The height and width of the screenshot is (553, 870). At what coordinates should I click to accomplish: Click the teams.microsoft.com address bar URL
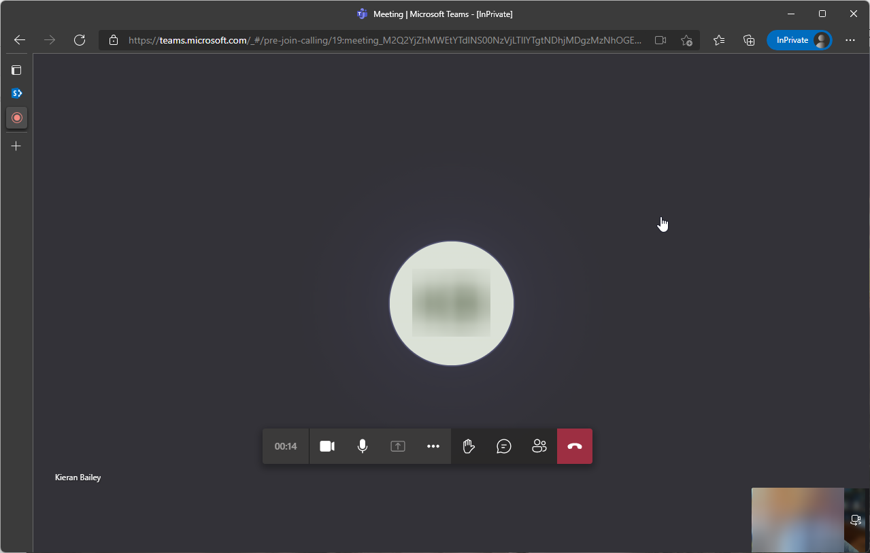pos(384,40)
